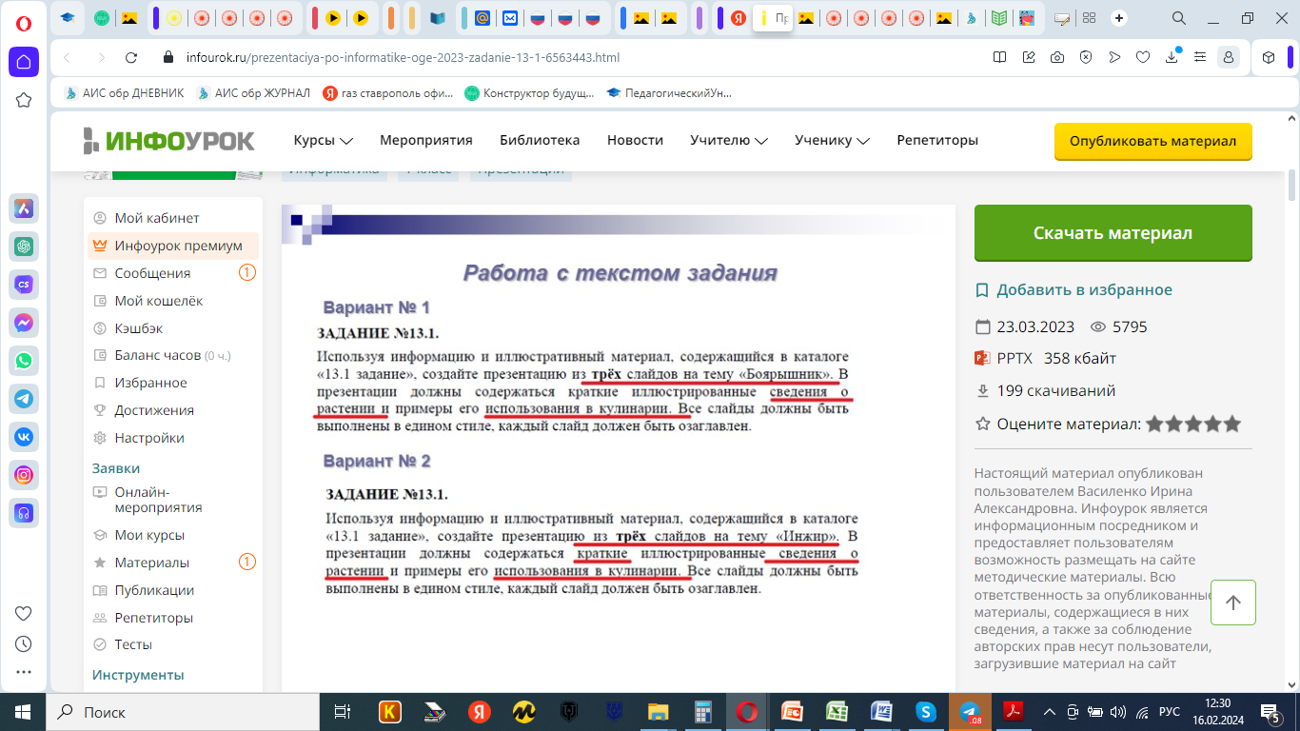Open Telegram in Opera sidebar

tap(24, 399)
